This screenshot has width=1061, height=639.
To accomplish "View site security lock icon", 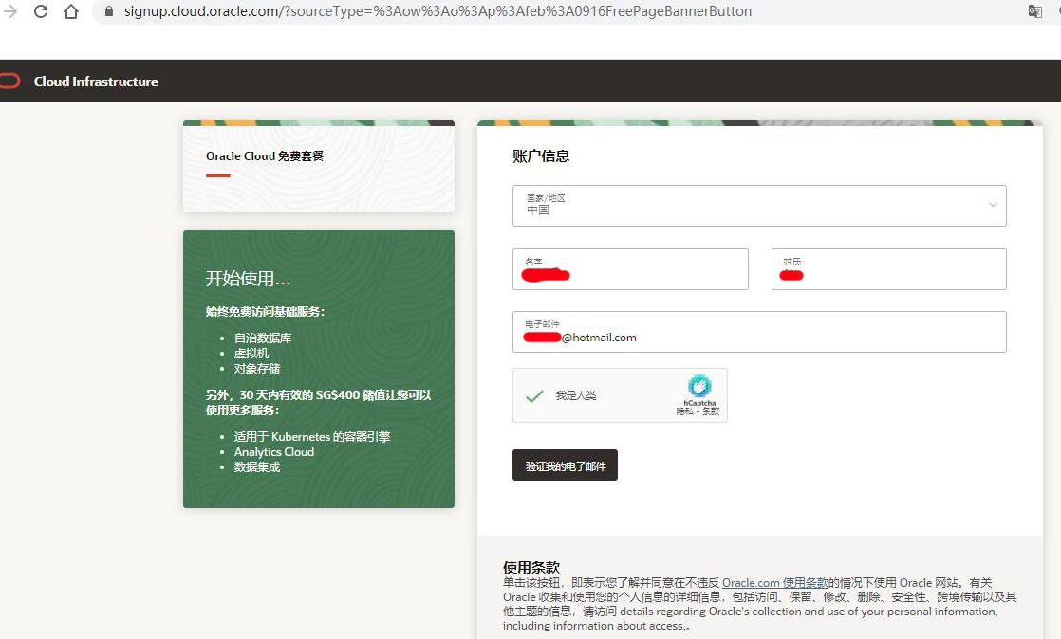I will point(108,11).
